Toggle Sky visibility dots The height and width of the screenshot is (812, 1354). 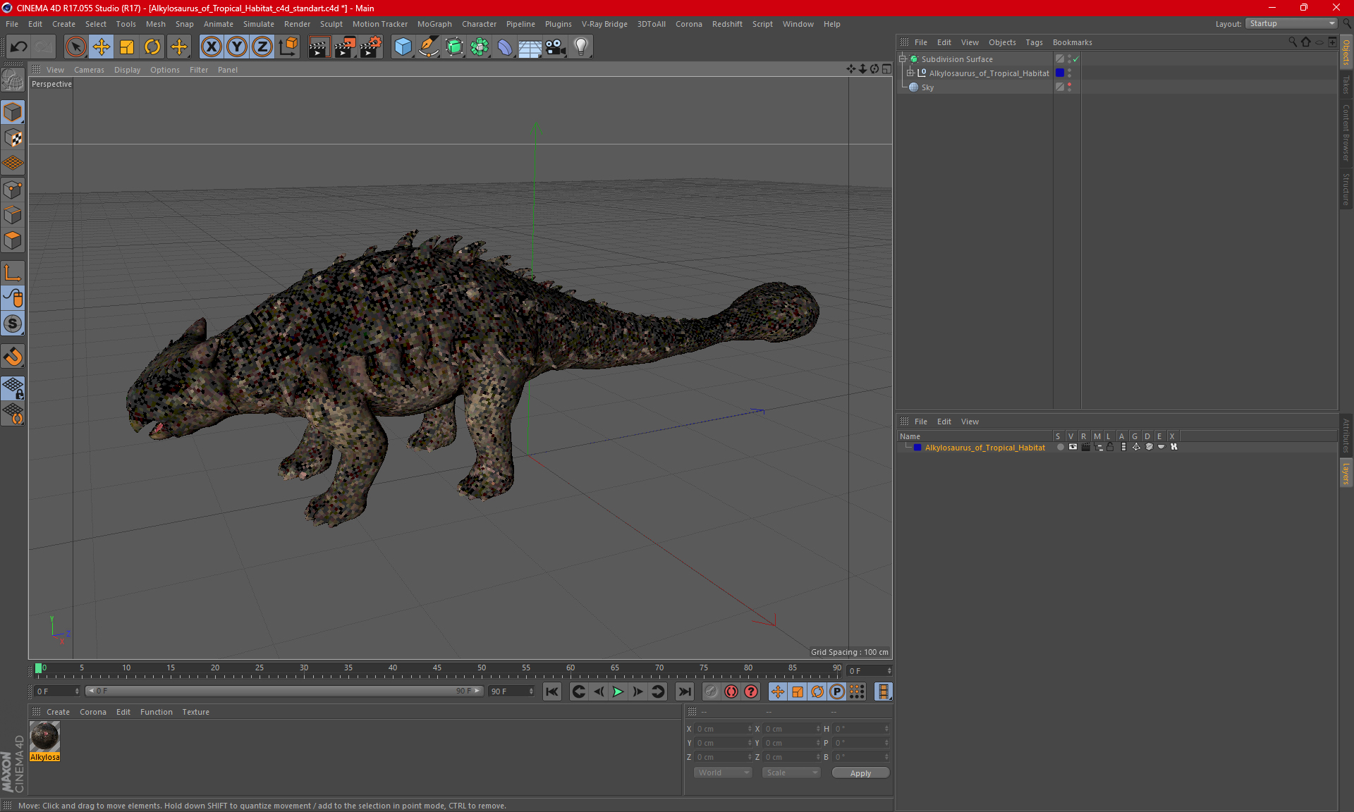pos(1070,87)
